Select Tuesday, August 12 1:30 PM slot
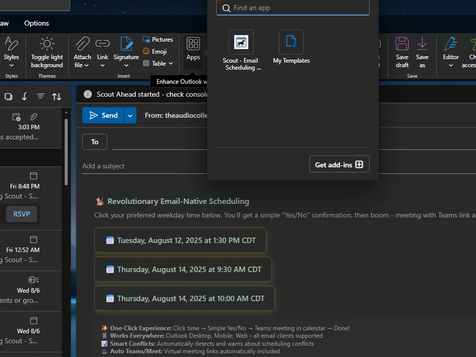The image size is (476, 357). 180,240
